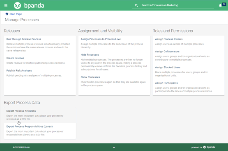The height and width of the screenshot is (151, 228).
Task: Open Export Process Revisions
Action: (21, 111)
